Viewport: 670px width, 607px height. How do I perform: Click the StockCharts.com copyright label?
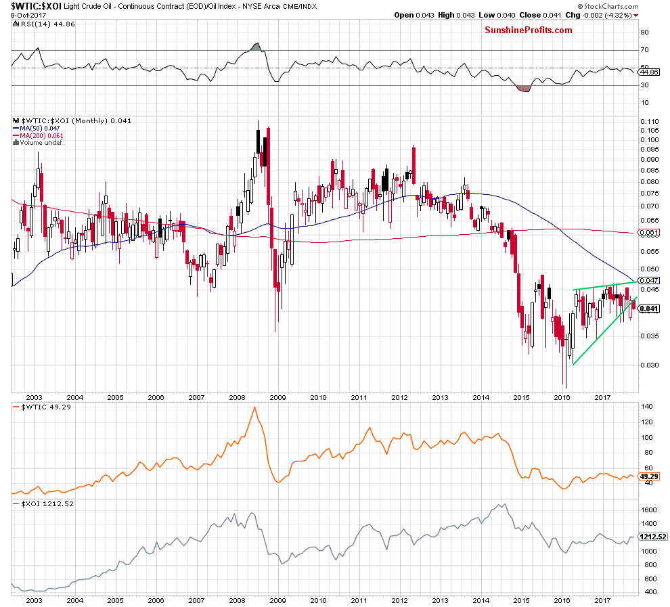608,6
